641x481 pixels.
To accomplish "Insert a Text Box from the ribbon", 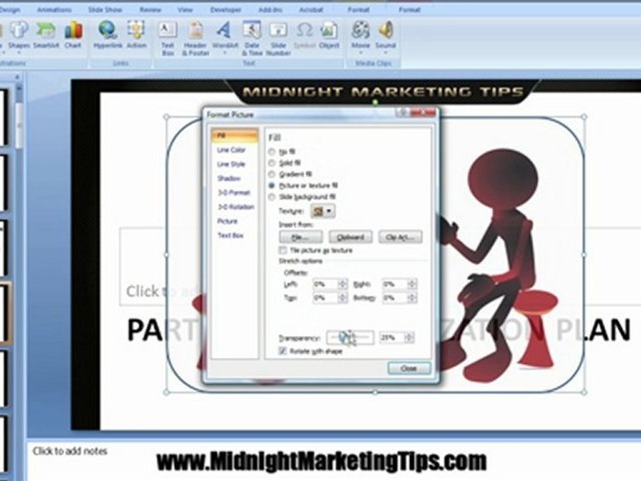I will click(x=168, y=39).
